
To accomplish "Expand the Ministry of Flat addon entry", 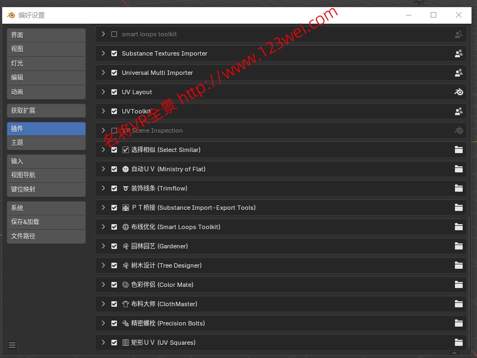I will 103,169.
